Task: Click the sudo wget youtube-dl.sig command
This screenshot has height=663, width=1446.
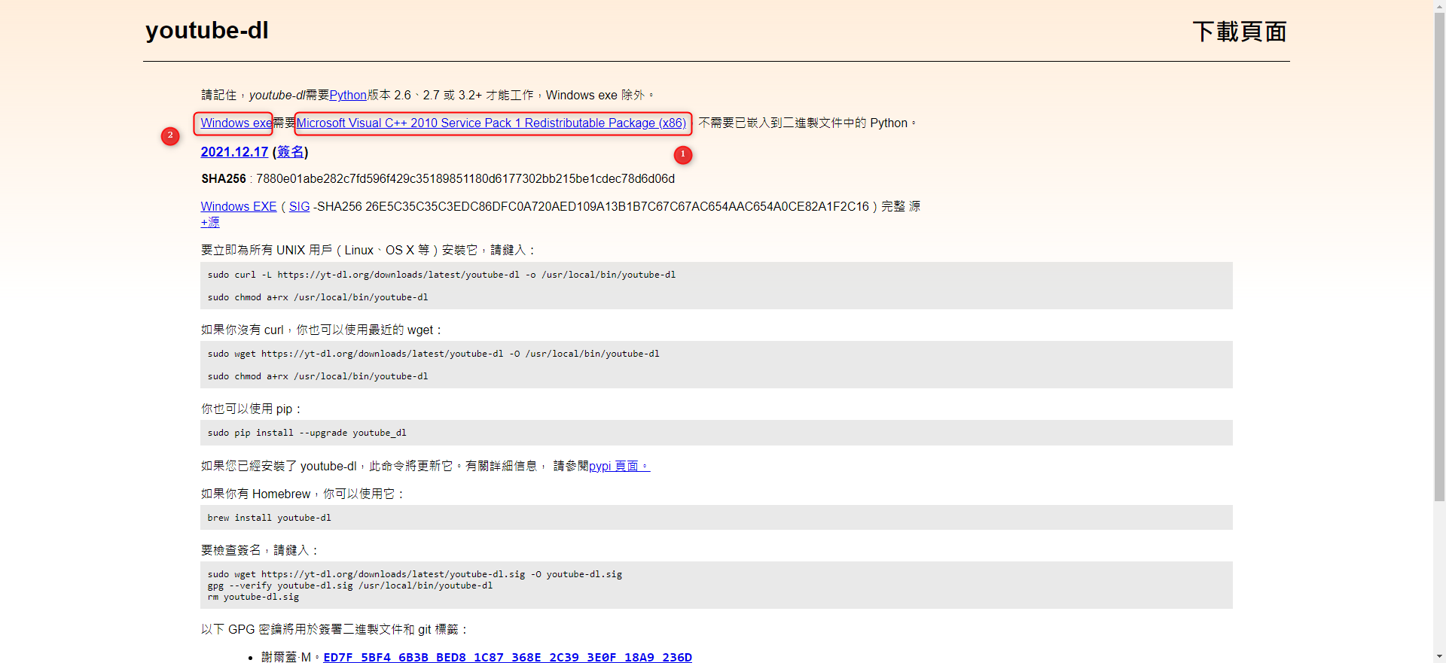Action: pyautogui.click(x=415, y=574)
